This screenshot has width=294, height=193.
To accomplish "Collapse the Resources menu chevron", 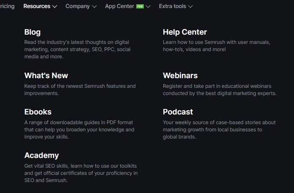I will [x=55, y=6].
